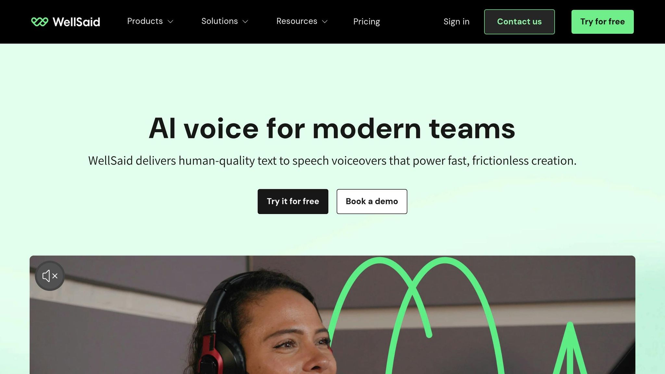
Task: Click the Book a demo button
Action: (372, 202)
